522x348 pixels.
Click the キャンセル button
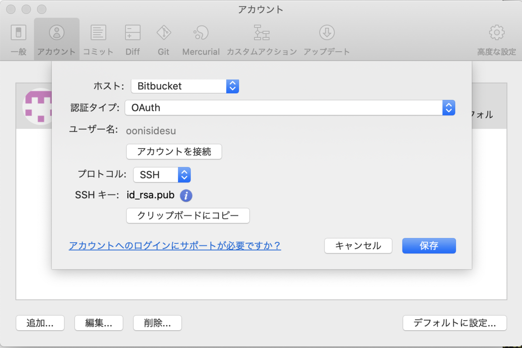pyautogui.click(x=358, y=245)
